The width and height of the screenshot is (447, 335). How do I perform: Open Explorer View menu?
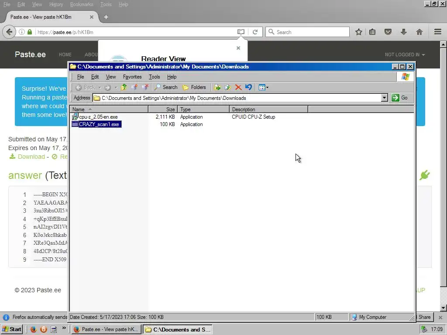click(x=111, y=77)
